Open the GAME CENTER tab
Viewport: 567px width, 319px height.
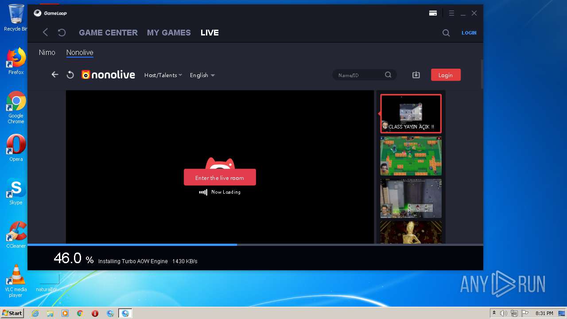[x=108, y=32]
